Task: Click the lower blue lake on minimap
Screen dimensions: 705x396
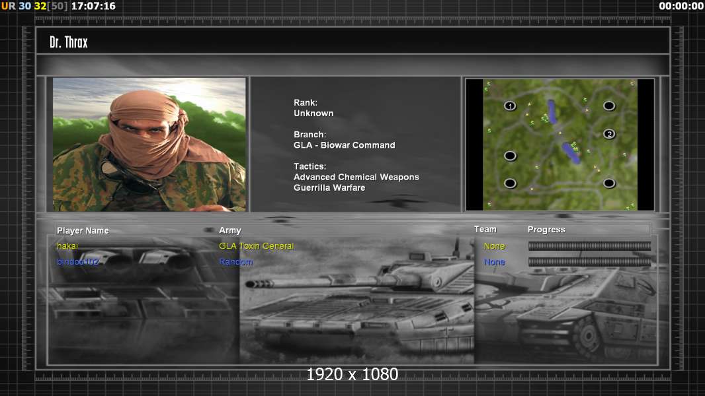Action: 570,152
